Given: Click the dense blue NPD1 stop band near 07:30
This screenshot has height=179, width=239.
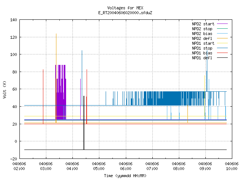Looking at the screenshot, I should point(172,98).
